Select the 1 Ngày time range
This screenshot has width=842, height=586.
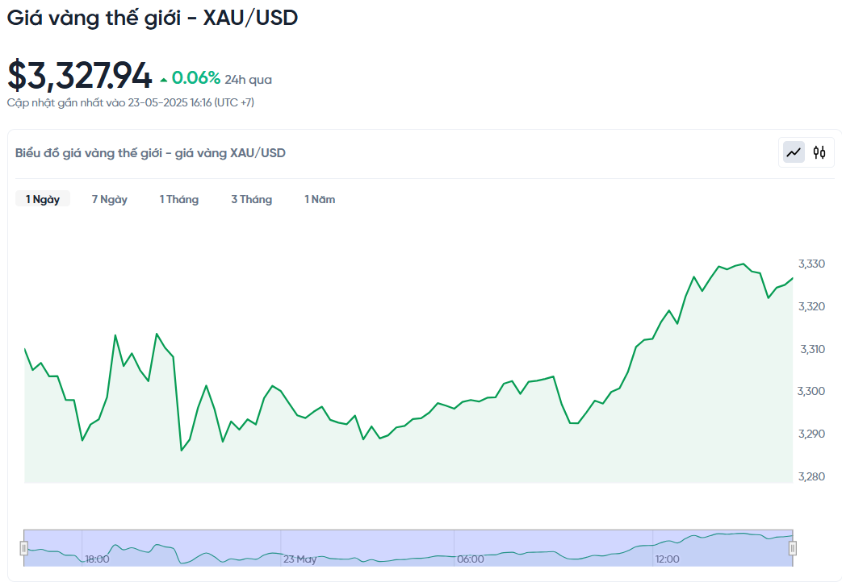click(43, 199)
